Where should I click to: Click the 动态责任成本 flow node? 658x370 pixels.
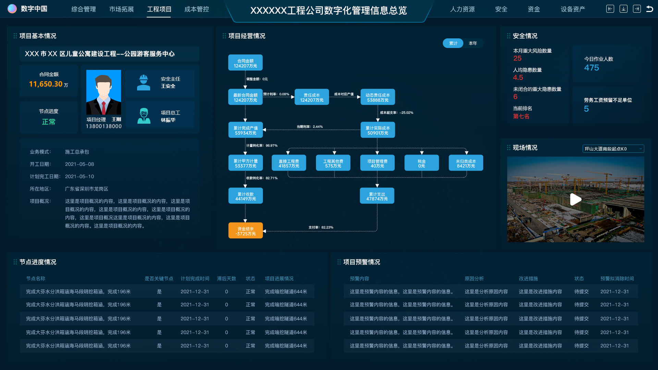tap(378, 97)
